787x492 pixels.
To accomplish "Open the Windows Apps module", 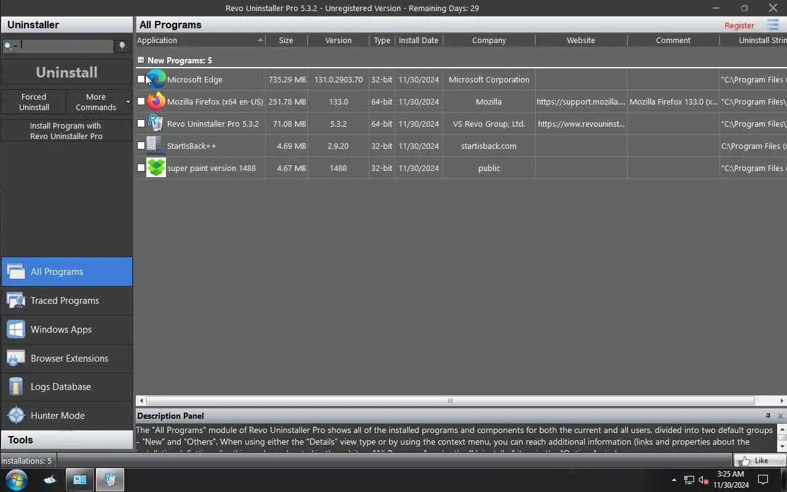I will pos(66,329).
